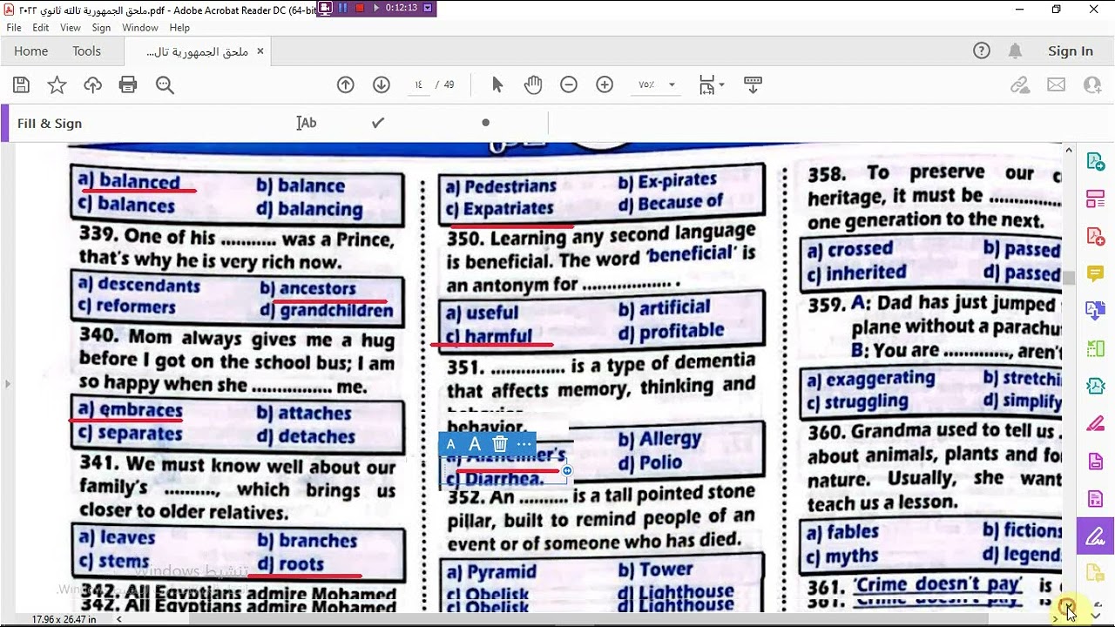The image size is (1115, 627).
Task: Click the vertical scrollbar up arrow
Action: (1069, 151)
